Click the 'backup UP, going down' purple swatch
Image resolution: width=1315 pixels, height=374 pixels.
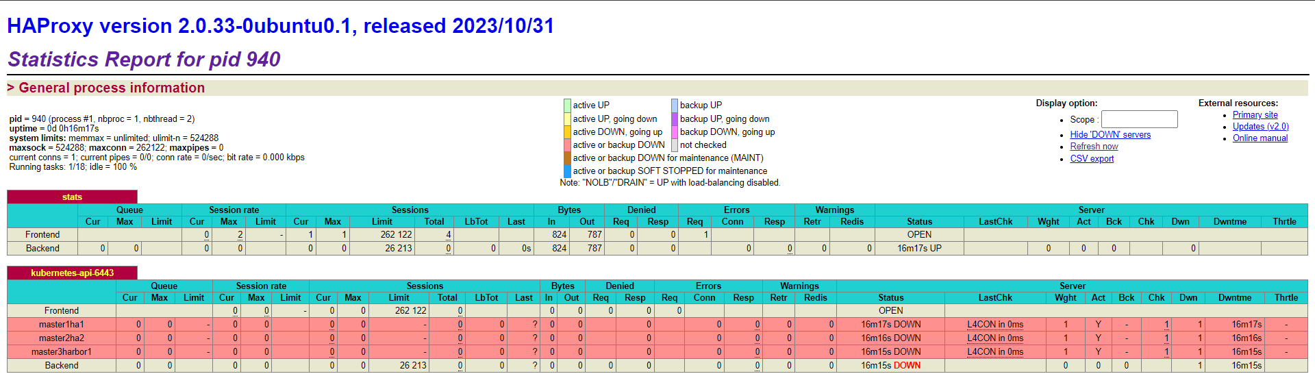click(x=675, y=119)
